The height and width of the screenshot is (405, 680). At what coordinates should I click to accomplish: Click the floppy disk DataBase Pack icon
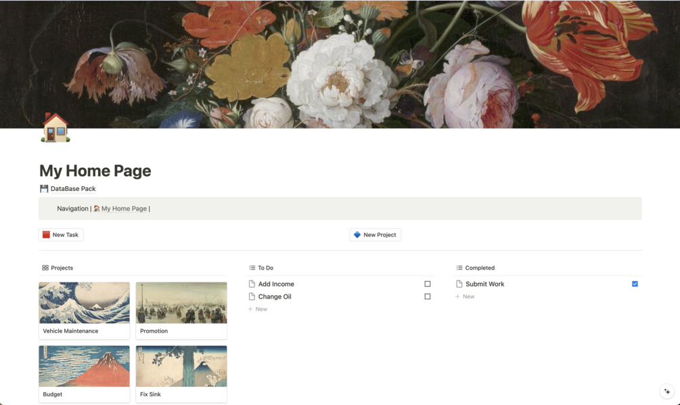(x=44, y=188)
